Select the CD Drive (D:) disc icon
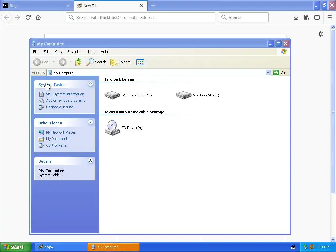Image resolution: width=336 pixels, height=252 pixels. [x=112, y=128]
